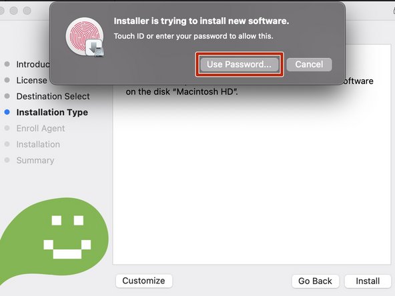
Task: Click the Use Password... button
Action: point(240,65)
